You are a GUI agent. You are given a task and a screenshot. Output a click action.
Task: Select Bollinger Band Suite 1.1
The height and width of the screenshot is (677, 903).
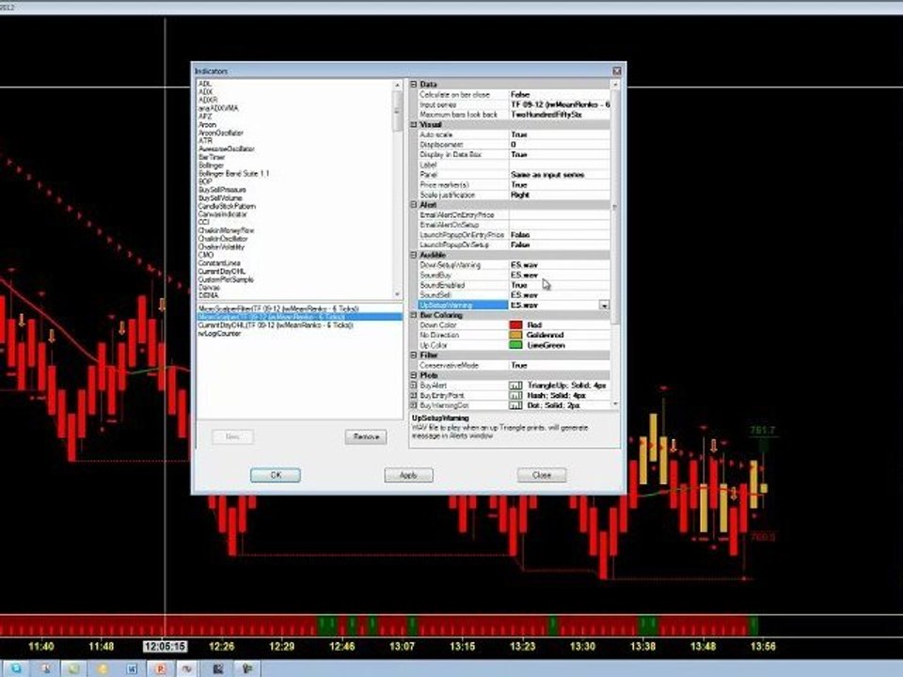[233, 173]
